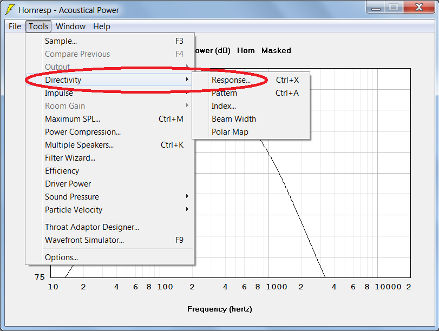This screenshot has height=331, width=439.
Task: Choose Sample... from Tools menu
Action: (110, 41)
